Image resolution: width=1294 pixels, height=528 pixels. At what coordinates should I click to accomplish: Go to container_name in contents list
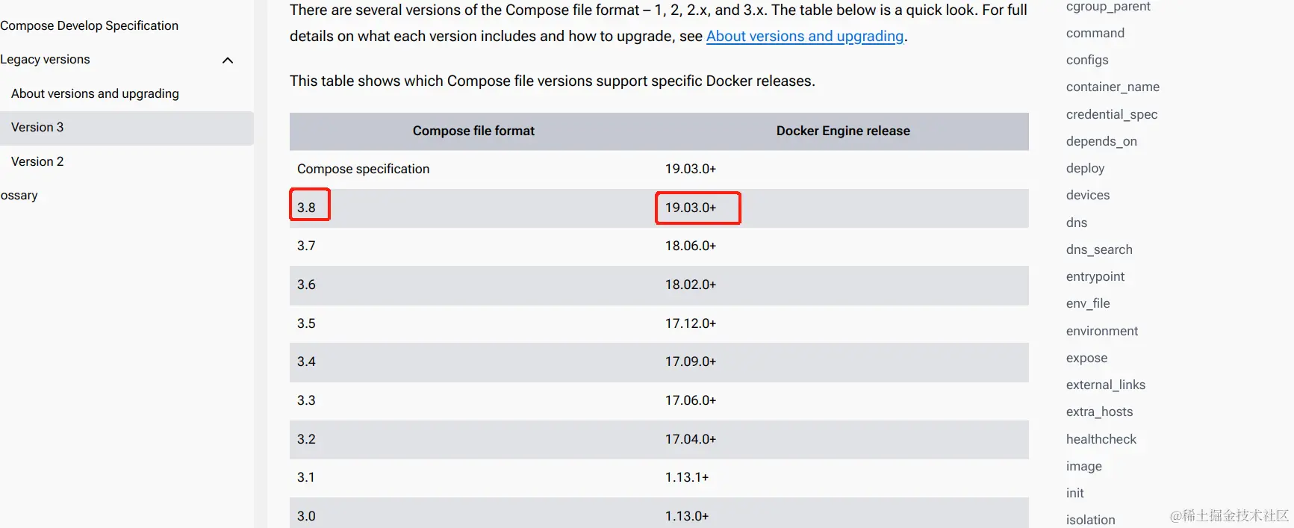1113,87
